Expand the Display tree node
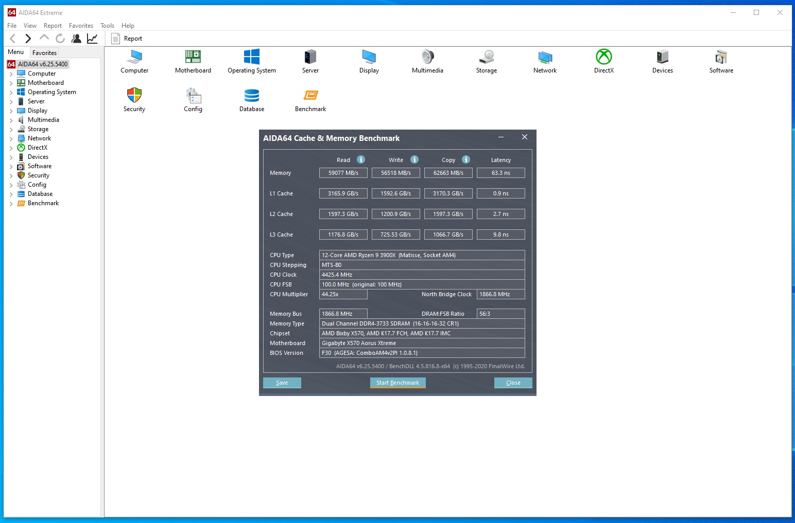The image size is (795, 523). tap(11, 111)
